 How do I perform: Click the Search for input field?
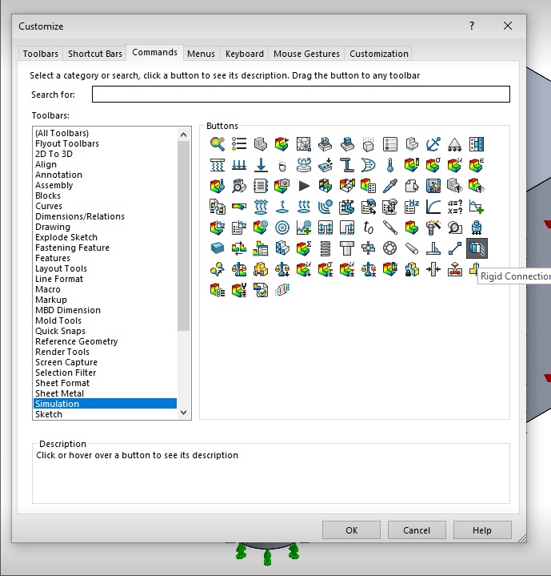pyautogui.click(x=301, y=95)
